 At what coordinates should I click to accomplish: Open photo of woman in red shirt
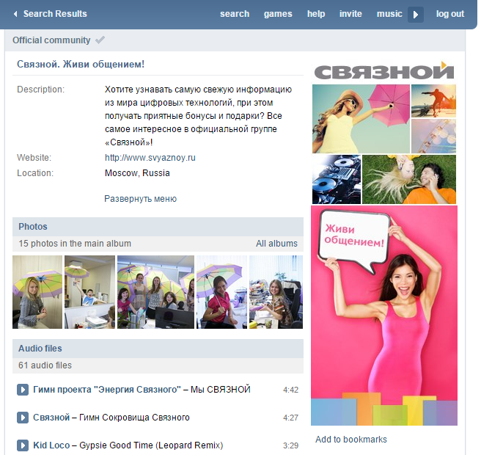pyautogui.click(x=221, y=292)
